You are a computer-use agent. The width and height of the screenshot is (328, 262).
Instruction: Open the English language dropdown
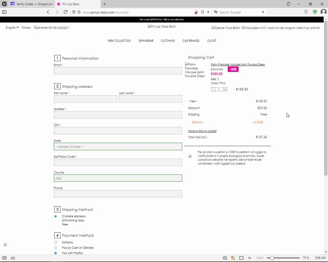tap(12, 28)
